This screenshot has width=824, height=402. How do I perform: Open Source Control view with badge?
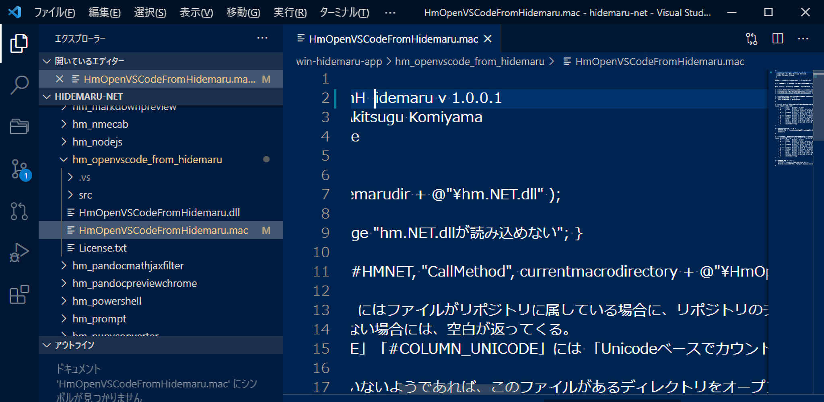click(20, 169)
